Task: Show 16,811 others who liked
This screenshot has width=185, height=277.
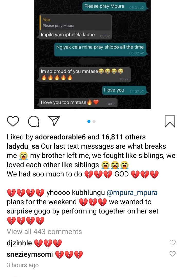Action: pos(123,137)
